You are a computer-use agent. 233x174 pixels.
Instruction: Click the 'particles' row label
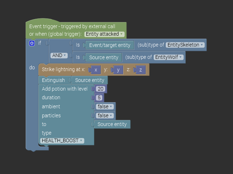(x=51, y=116)
